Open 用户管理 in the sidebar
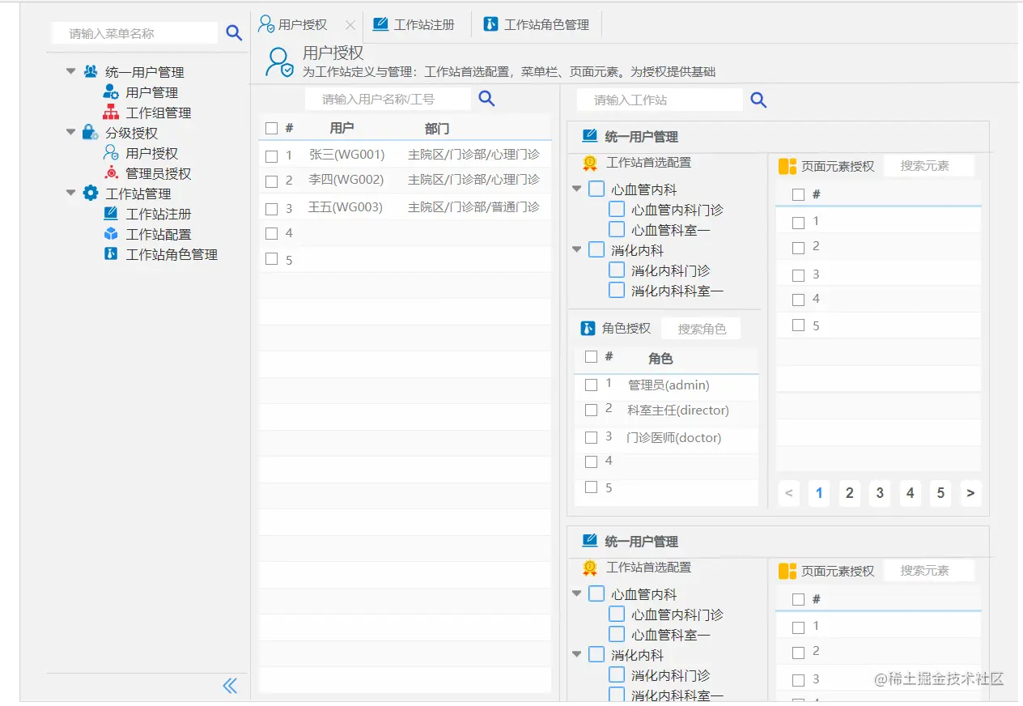This screenshot has height=706, width=1023. pos(151,92)
